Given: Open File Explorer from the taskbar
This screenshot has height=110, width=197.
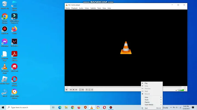Looking at the screenshot, I should click(66, 108).
